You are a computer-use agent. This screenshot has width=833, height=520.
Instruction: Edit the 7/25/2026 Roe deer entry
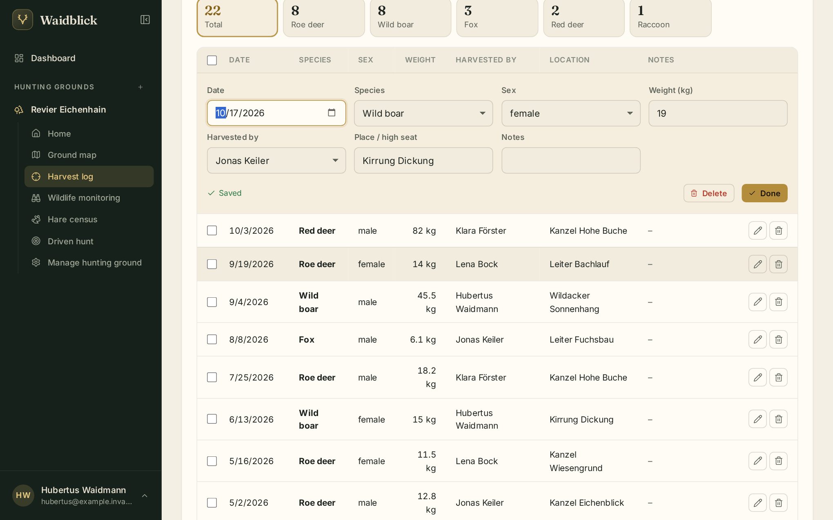pos(757,377)
